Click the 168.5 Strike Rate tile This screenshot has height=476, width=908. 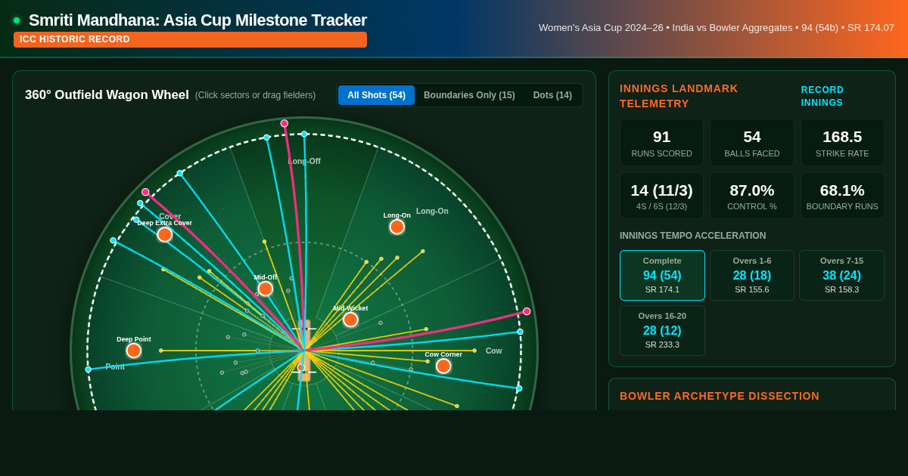[x=842, y=142]
